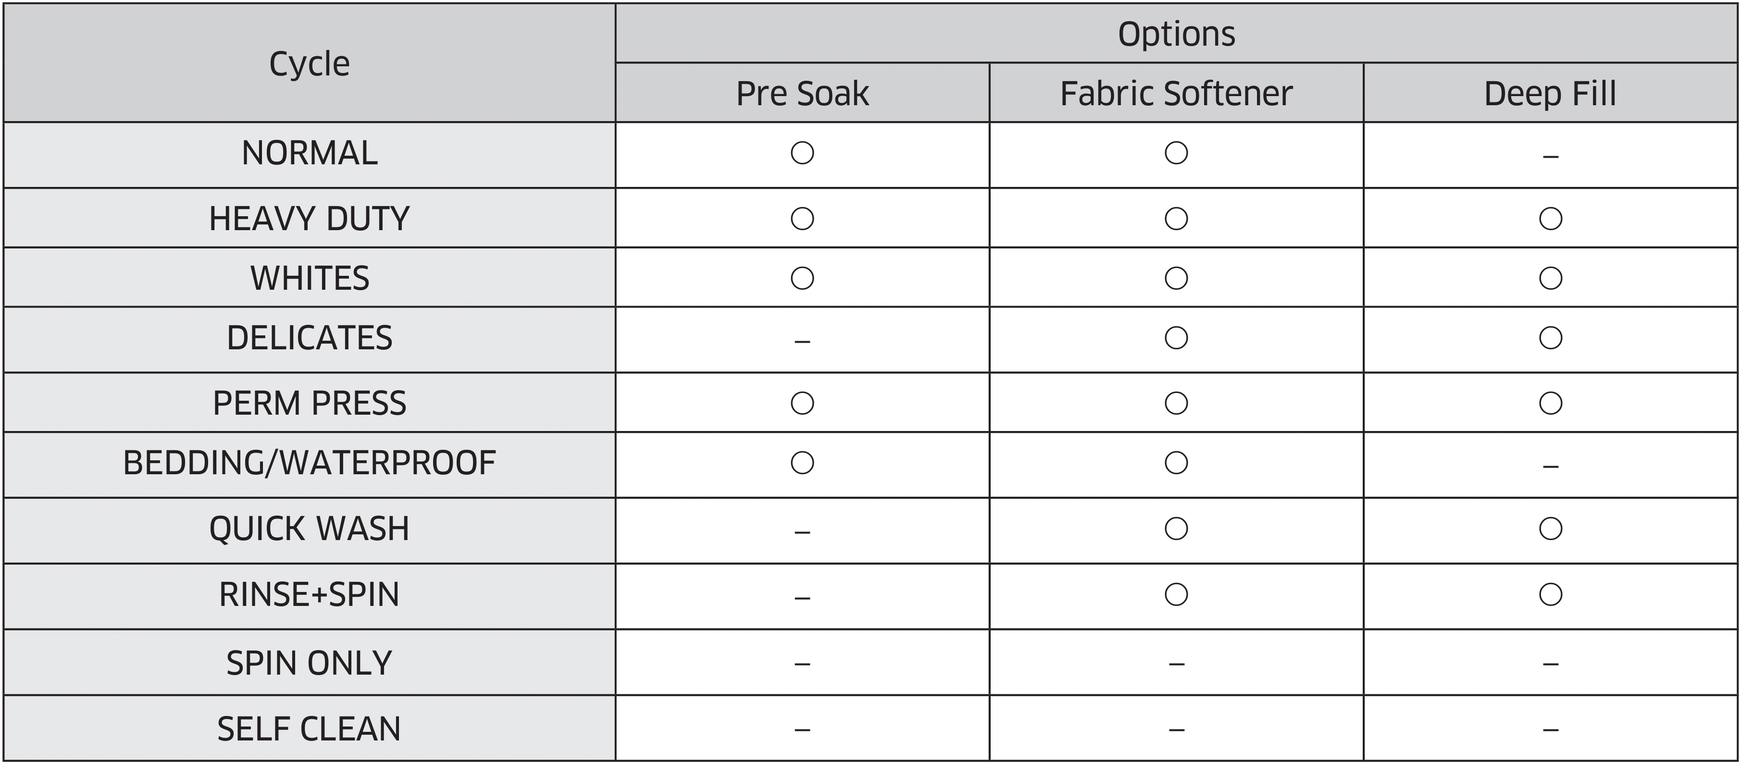Select the SELF CLEAN cycle row label
This screenshot has height=764, width=1741.
pos(310,728)
